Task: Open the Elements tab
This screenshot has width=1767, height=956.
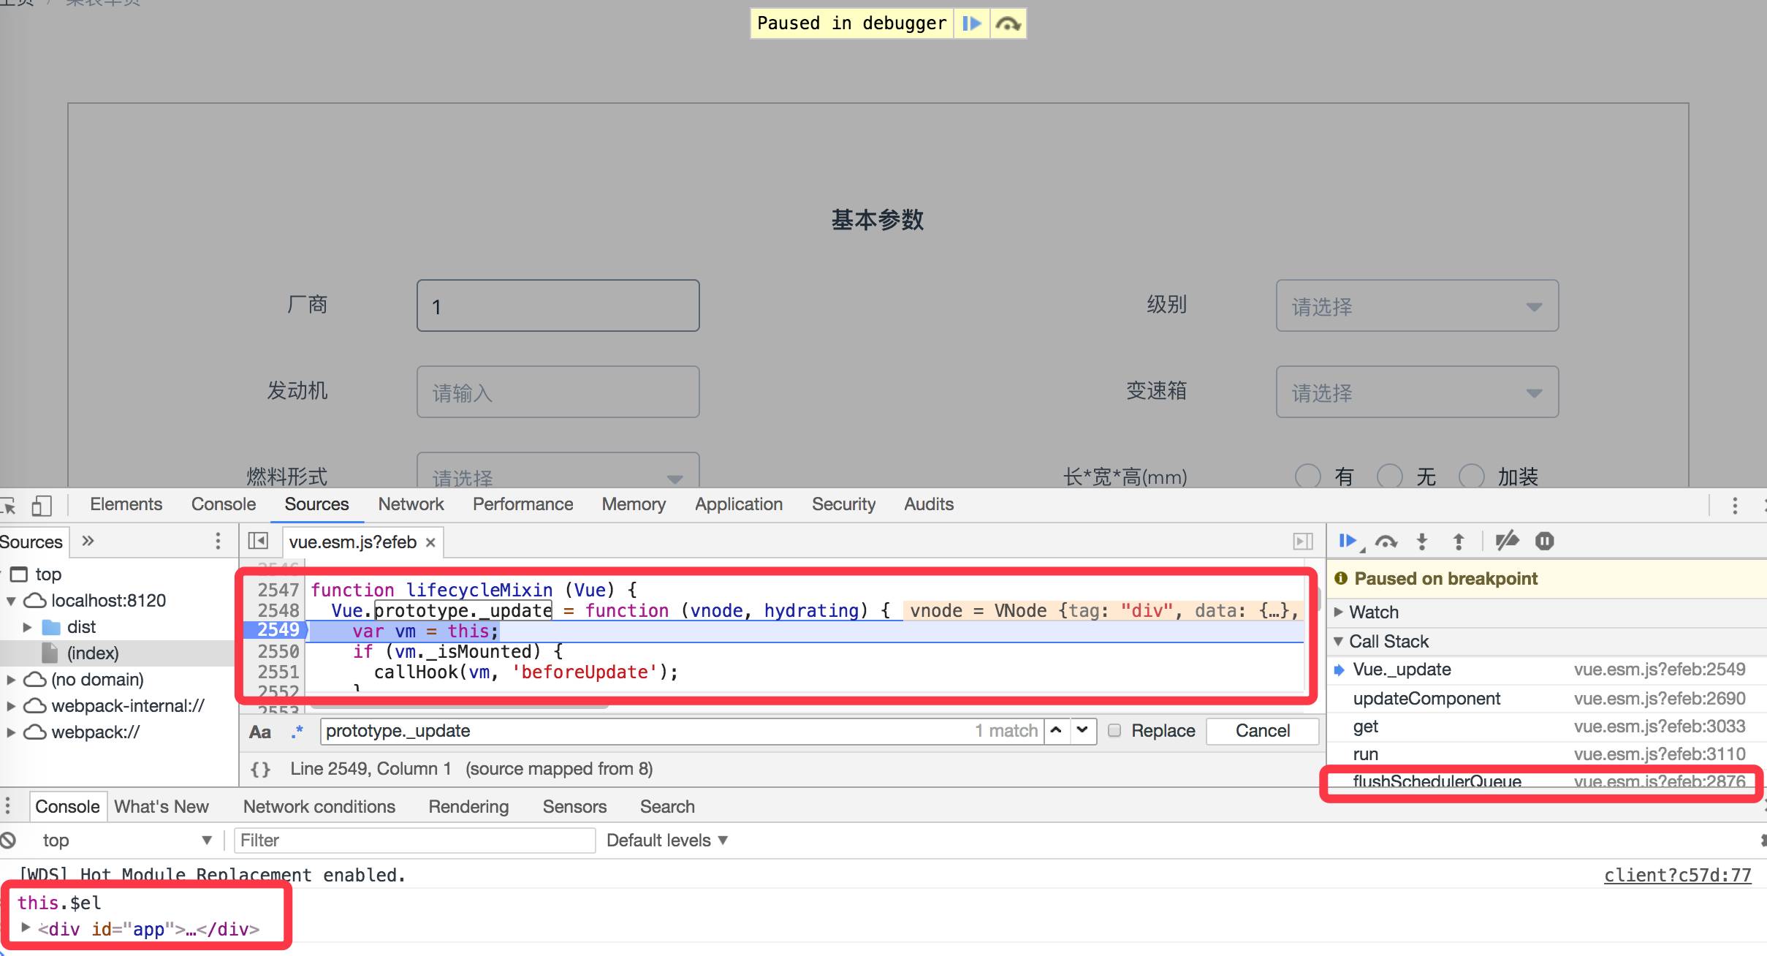Action: [126, 504]
